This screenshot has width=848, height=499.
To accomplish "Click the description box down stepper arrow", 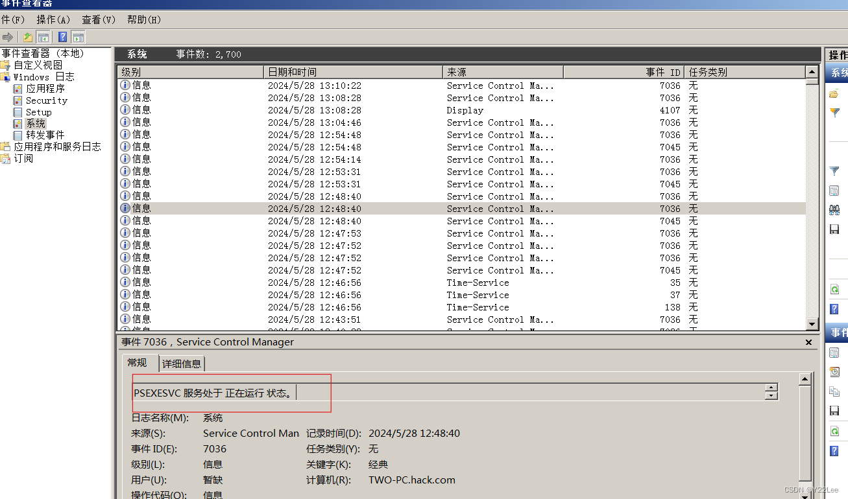I will [771, 395].
